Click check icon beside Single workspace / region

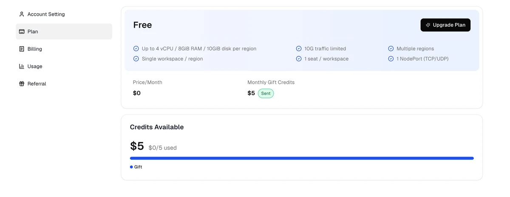136,59
